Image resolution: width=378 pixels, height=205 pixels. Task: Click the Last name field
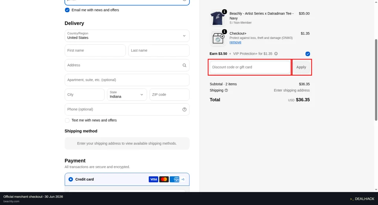[x=159, y=50]
